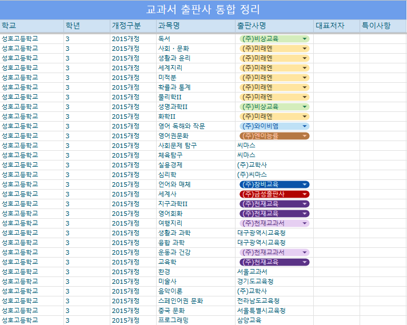Open publisher dropdown for 생명과학II row
This screenshot has height=325, width=407.
click(305, 107)
